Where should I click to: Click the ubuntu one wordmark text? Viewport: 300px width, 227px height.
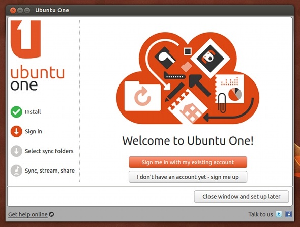click(x=38, y=78)
